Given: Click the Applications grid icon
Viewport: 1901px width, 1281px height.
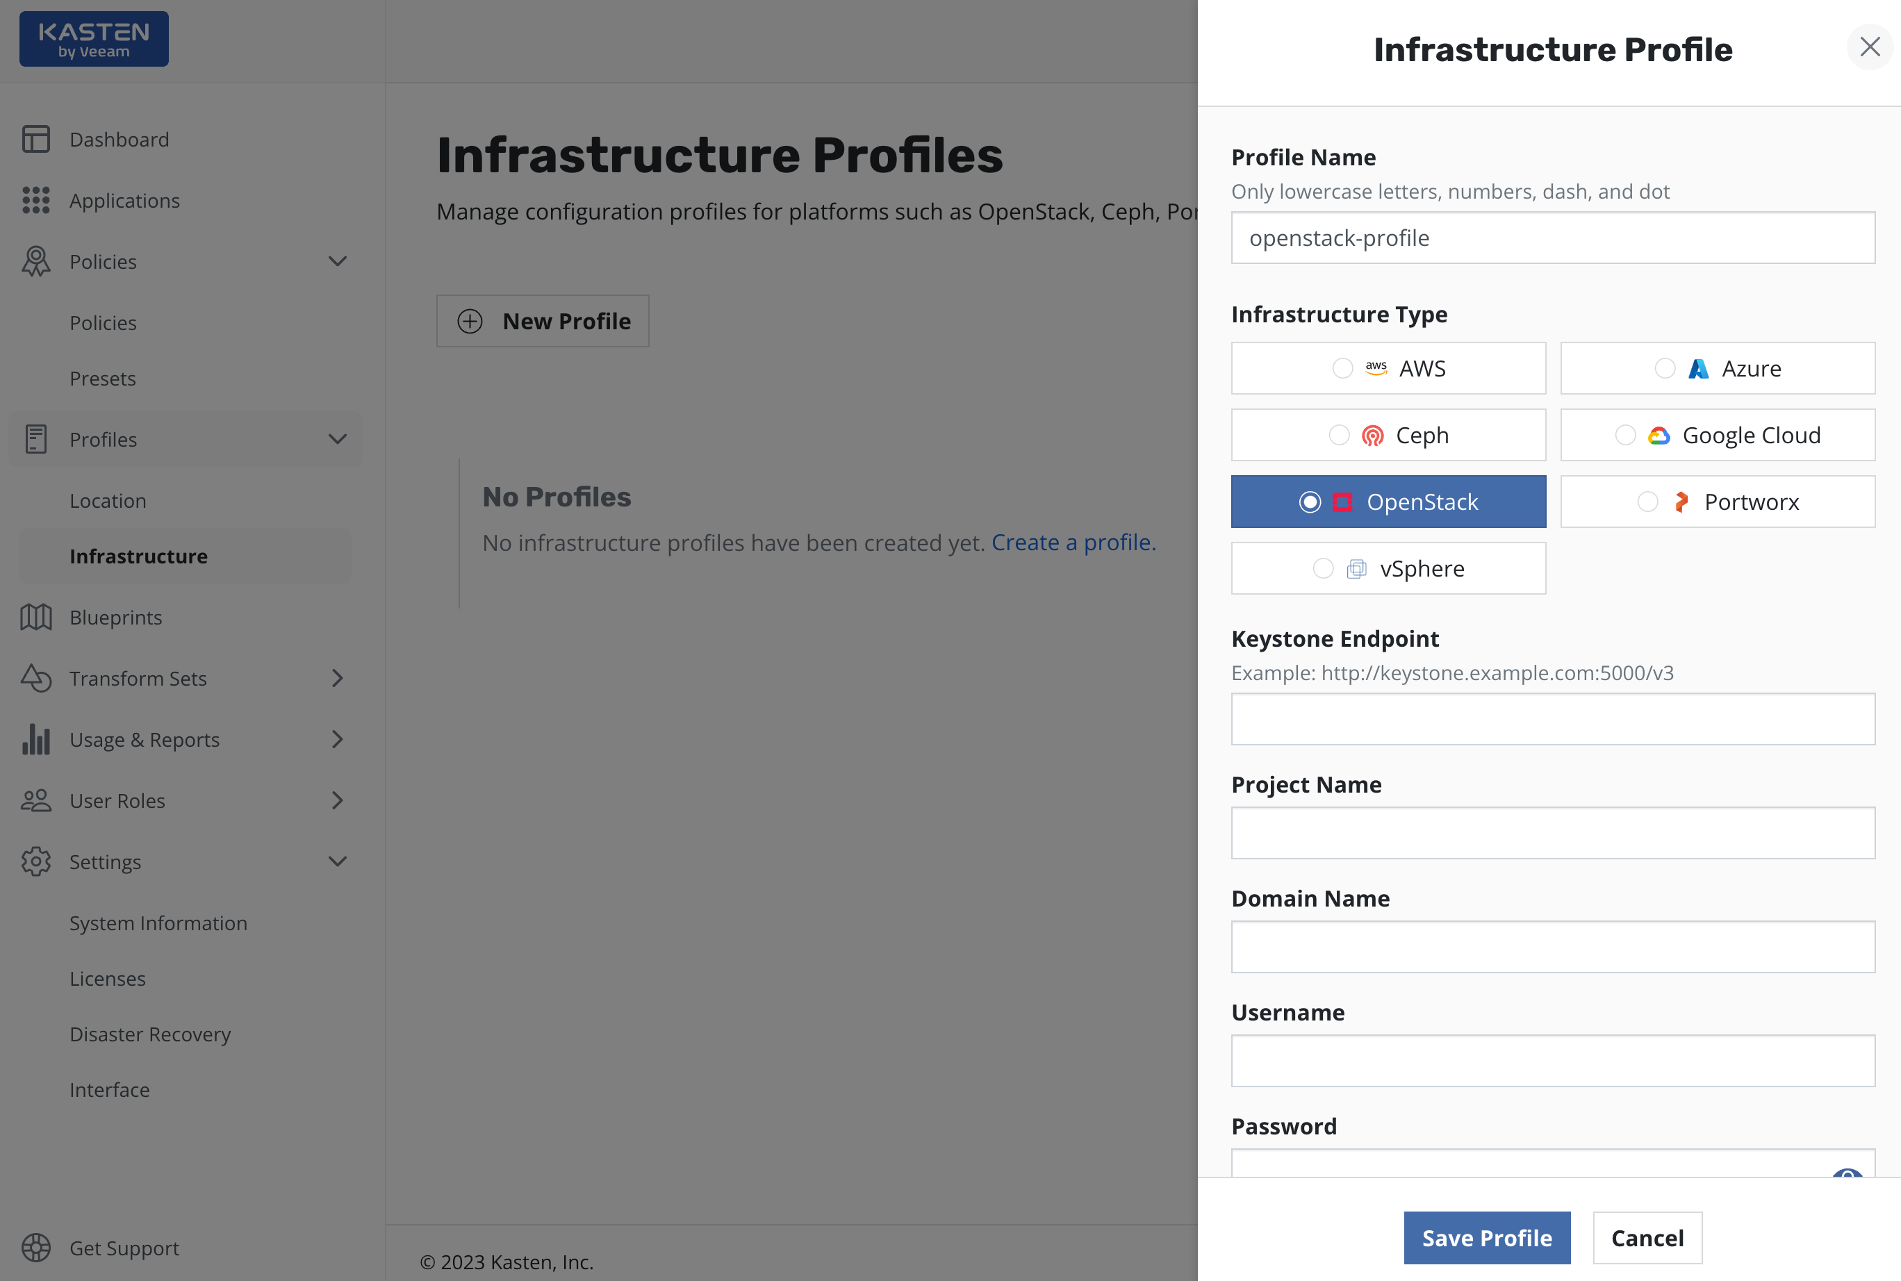Looking at the screenshot, I should coord(36,200).
